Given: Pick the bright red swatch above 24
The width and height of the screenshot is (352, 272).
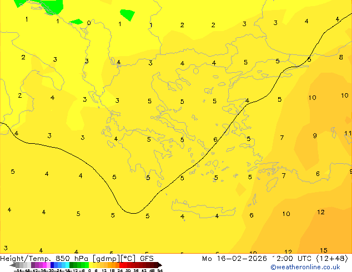Looking at the screenshot, I should coord(121,265).
